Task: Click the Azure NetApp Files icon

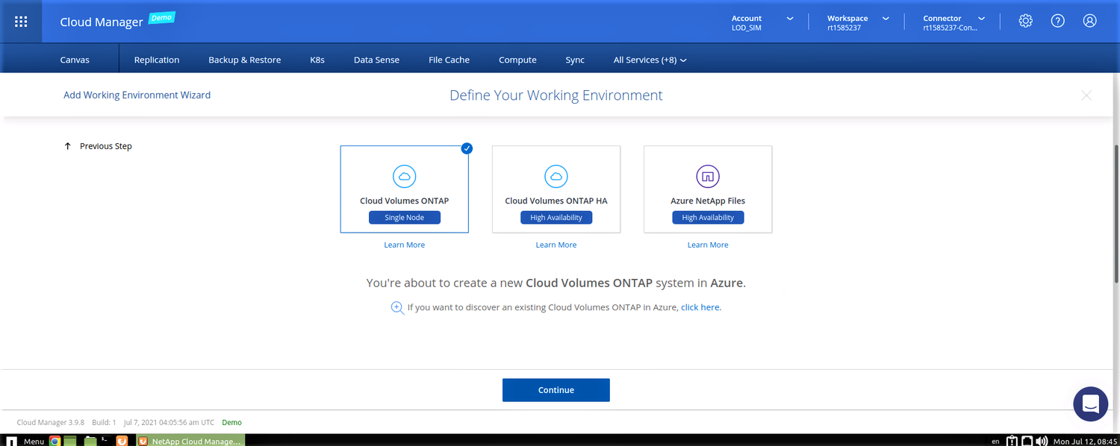Action: click(708, 176)
